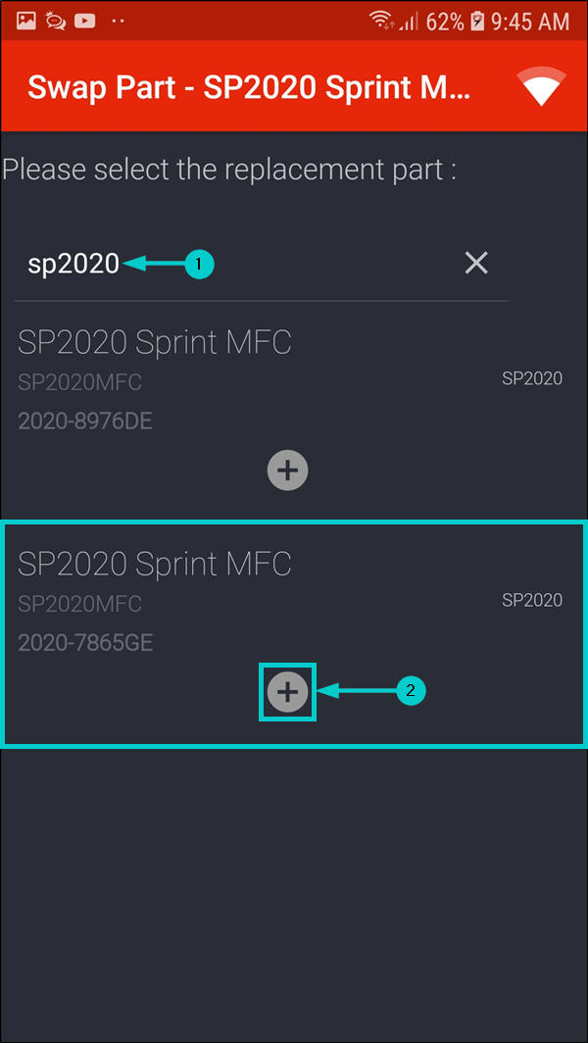Open the image notification in status bar
The width and height of the screenshot is (588, 1043).
coord(26,21)
